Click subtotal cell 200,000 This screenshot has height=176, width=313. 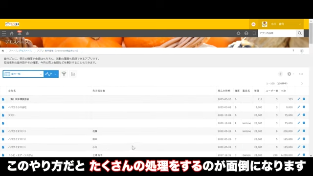288,131
